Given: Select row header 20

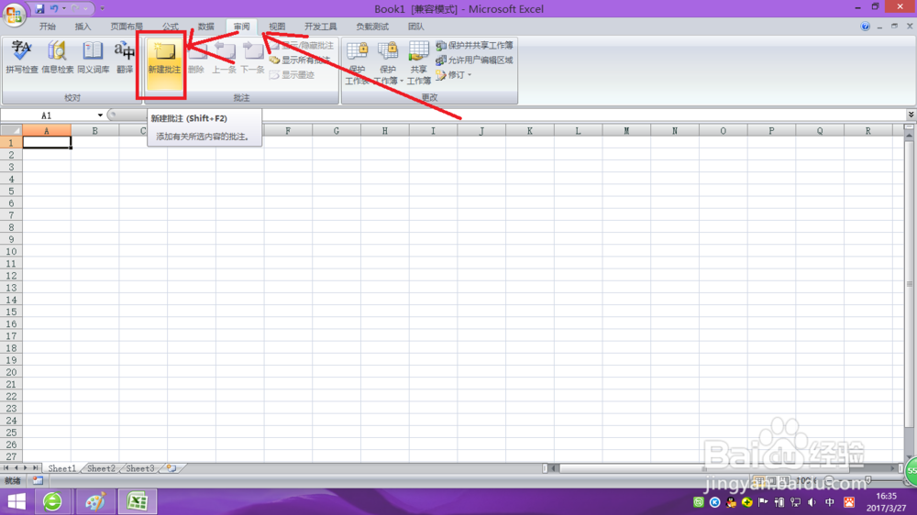Looking at the screenshot, I should (11, 372).
